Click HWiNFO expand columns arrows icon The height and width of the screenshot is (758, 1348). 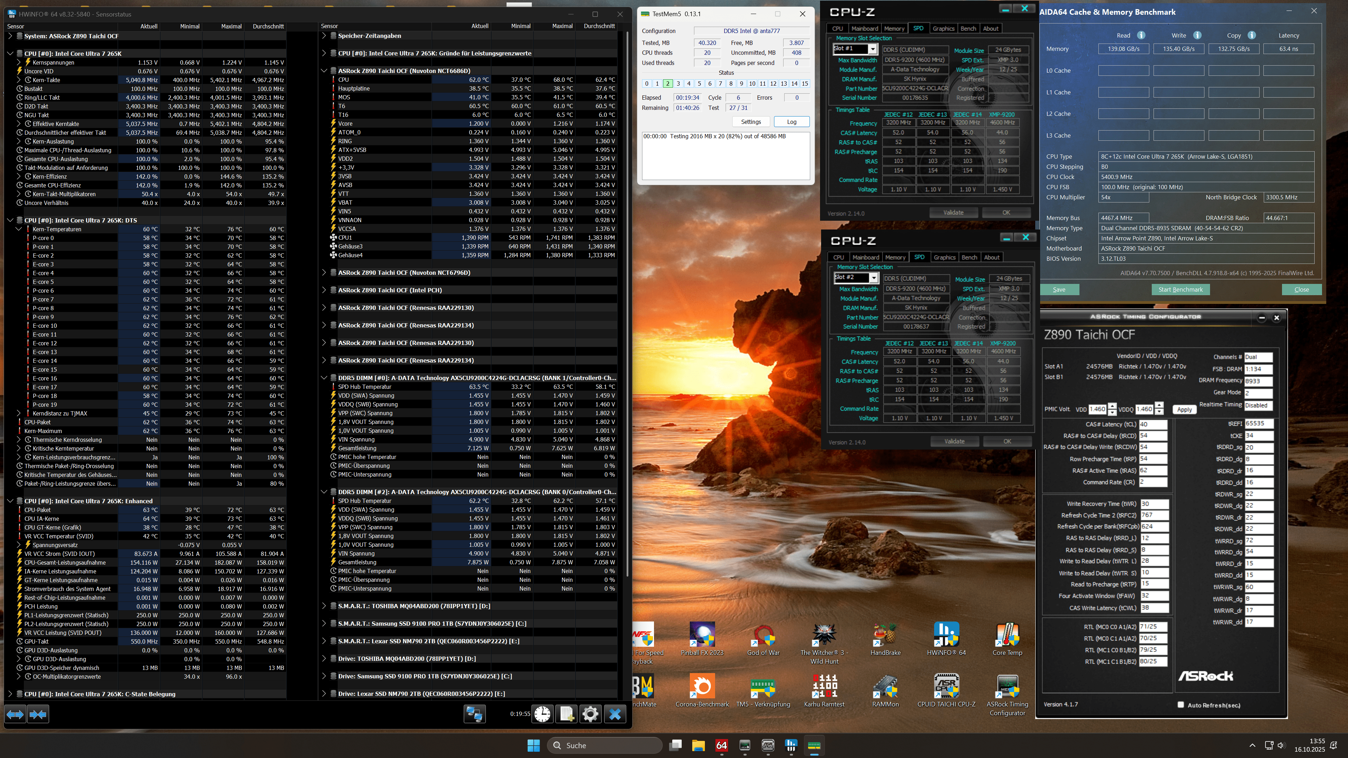(15, 714)
